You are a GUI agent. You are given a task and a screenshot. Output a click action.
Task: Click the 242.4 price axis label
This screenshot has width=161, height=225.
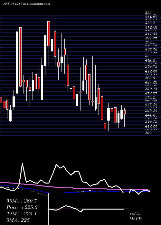click(150, 96)
